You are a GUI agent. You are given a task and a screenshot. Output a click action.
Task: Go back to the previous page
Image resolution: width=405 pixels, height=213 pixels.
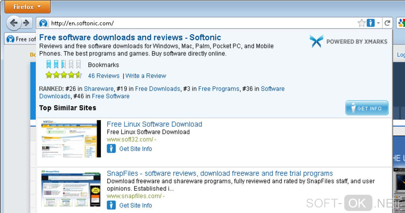click(14, 23)
